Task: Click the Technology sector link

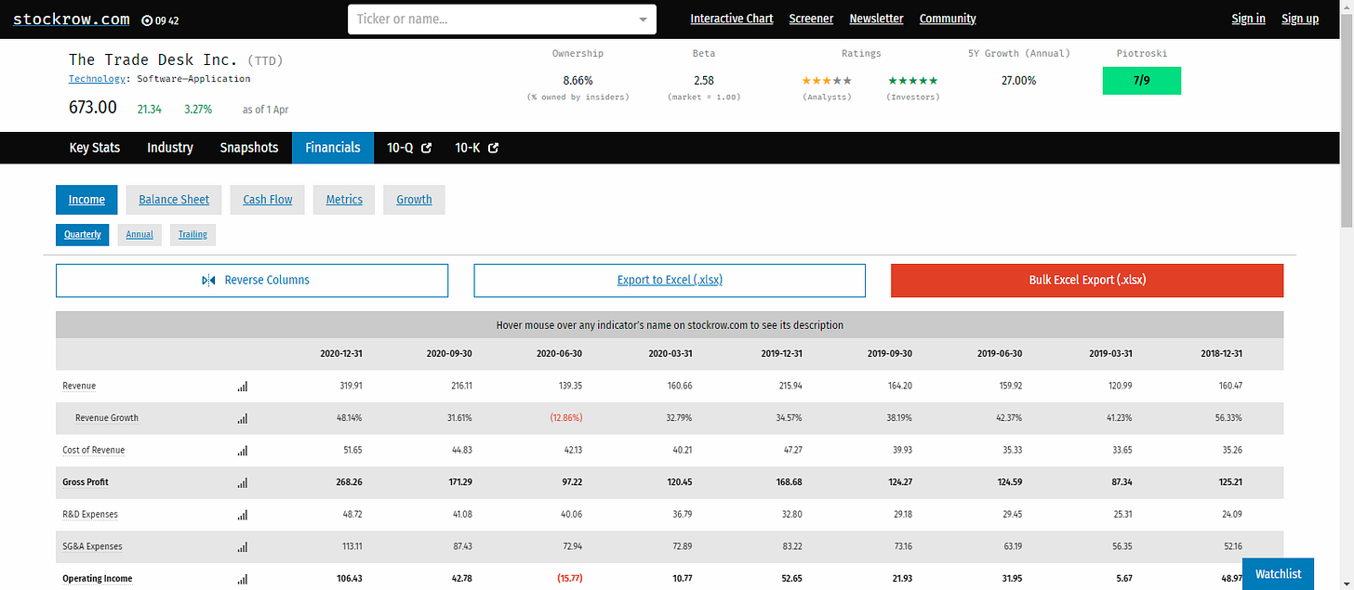Action: coord(97,79)
